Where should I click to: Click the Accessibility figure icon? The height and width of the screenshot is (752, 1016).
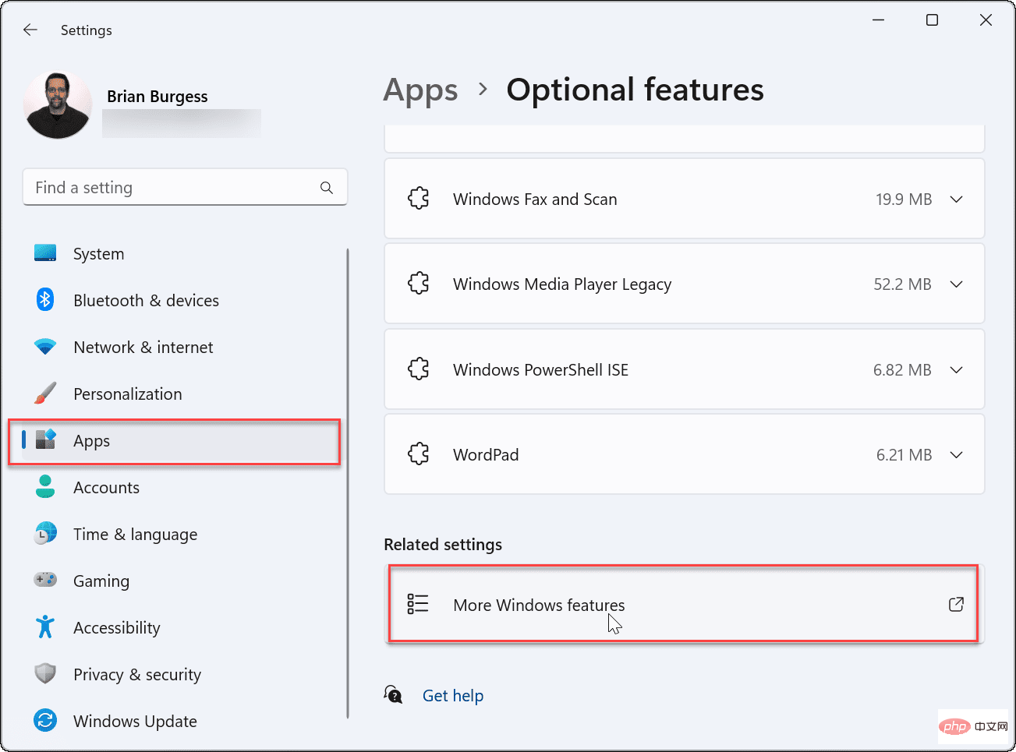(x=45, y=627)
